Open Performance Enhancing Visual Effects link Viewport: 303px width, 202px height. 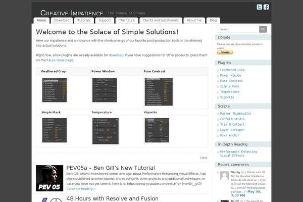[238, 154]
